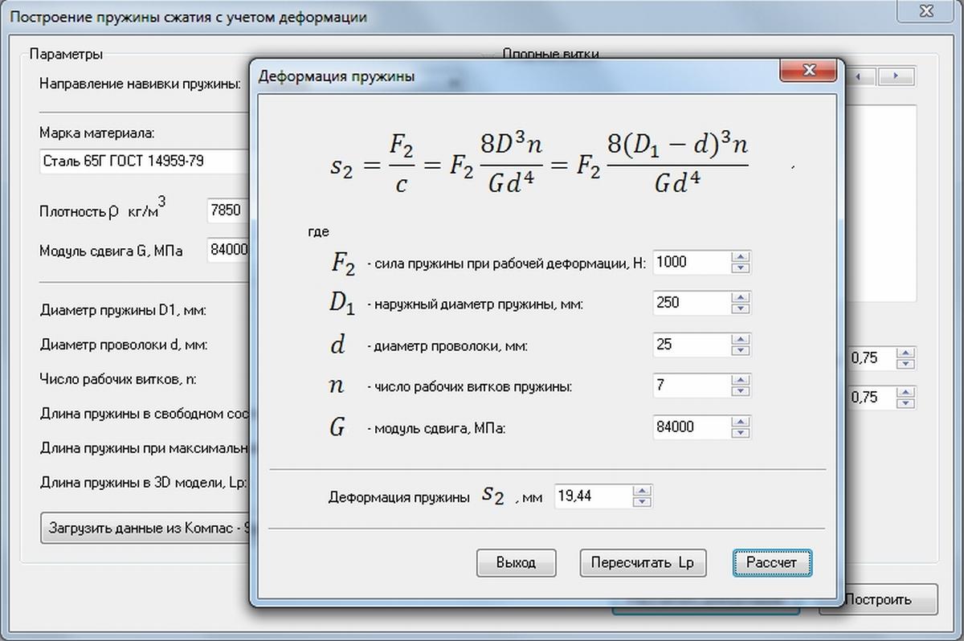Click the F2 force input field
The width and height of the screenshot is (964, 641).
click(x=691, y=262)
